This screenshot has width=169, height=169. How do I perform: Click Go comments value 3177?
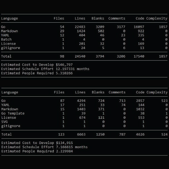(121, 27)
